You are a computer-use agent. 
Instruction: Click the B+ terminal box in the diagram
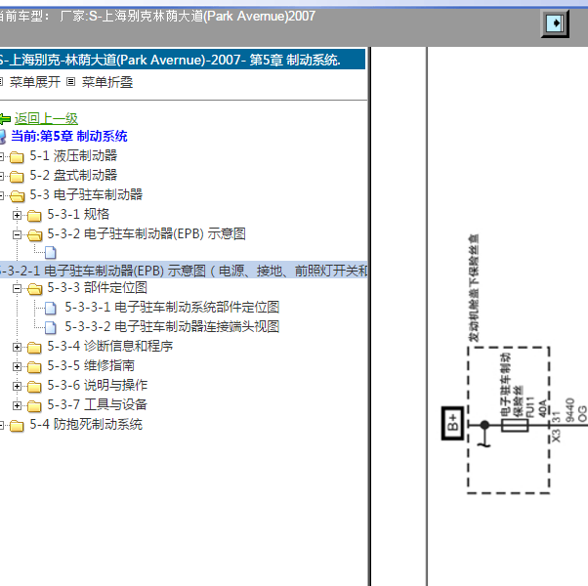click(x=452, y=423)
